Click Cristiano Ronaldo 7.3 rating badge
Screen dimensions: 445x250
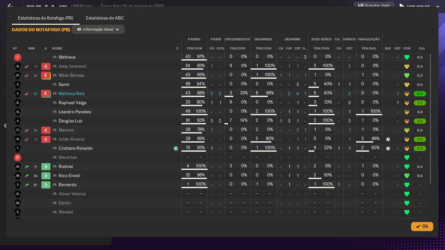(x=420, y=148)
